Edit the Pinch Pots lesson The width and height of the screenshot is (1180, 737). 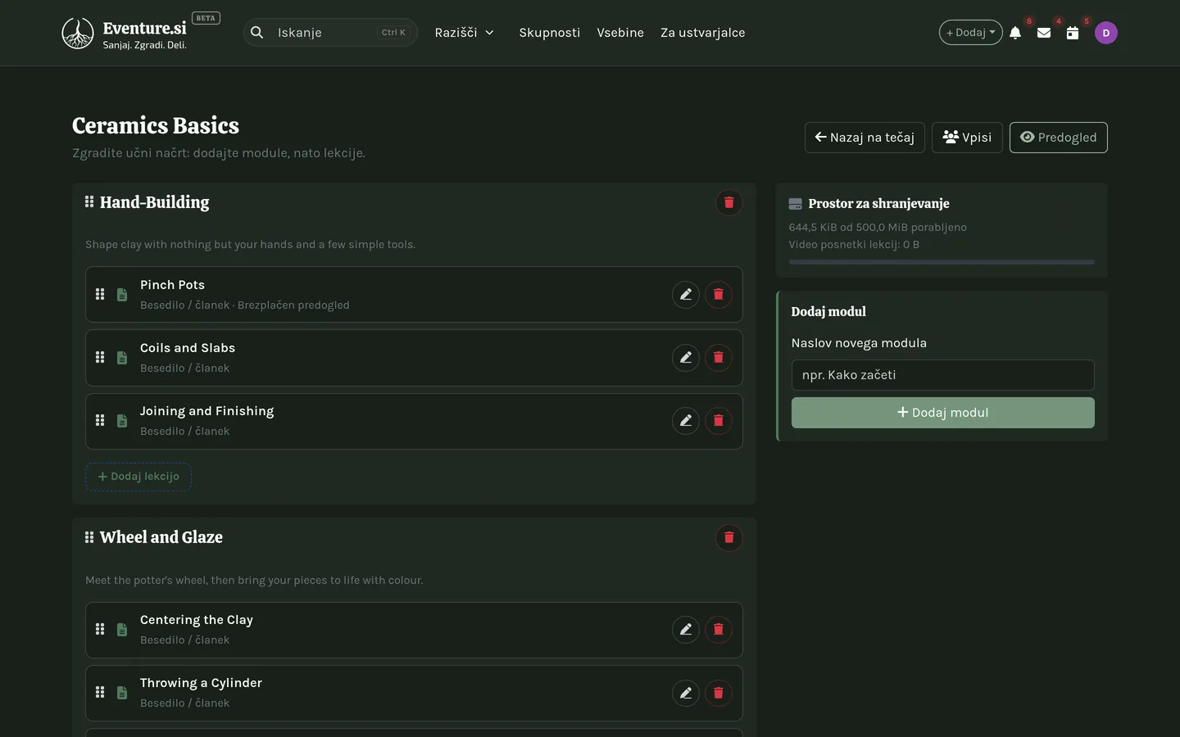click(686, 294)
